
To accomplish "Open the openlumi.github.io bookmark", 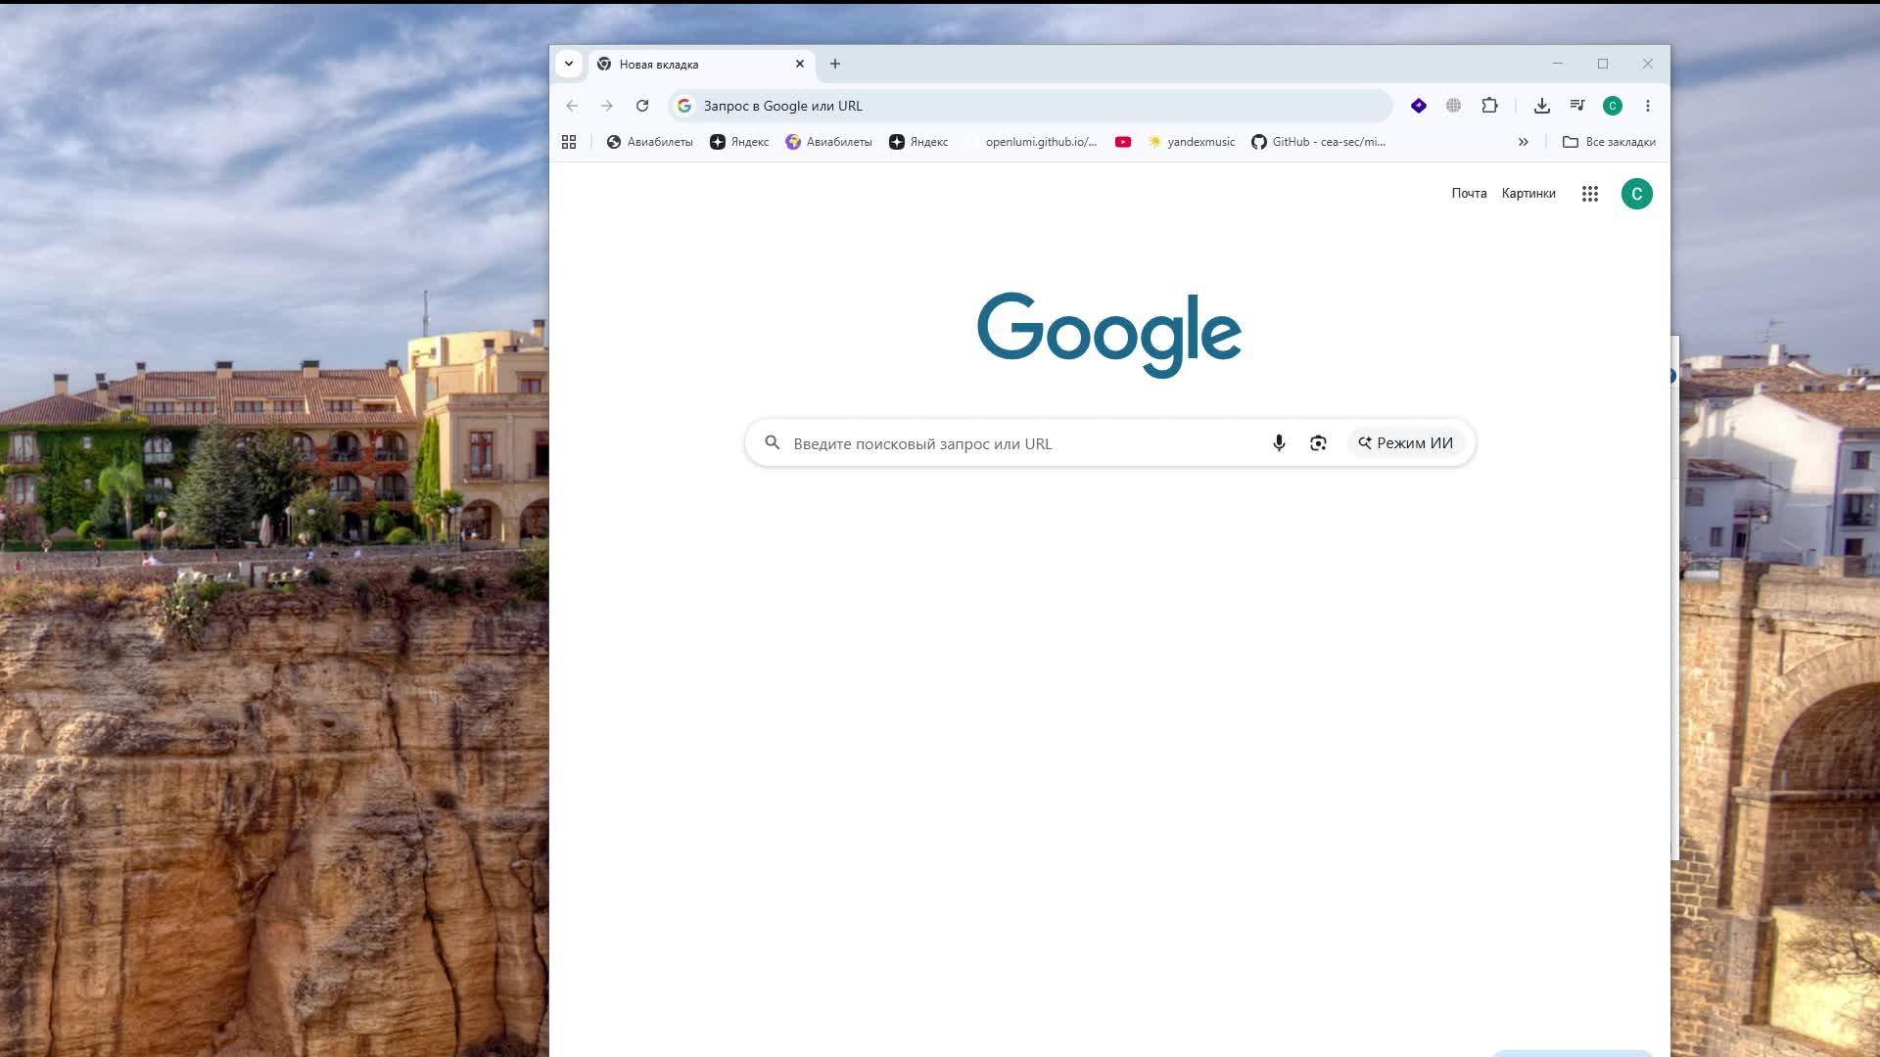I will click(1031, 142).
